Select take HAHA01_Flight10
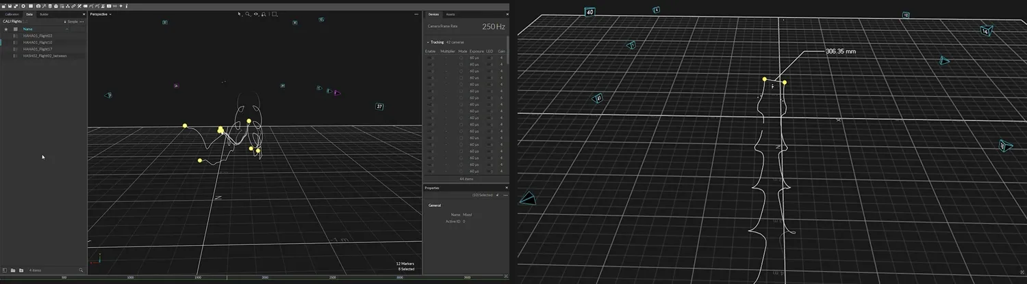The width and height of the screenshot is (1027, 284). pyautogui.click(x=38, y=42)
